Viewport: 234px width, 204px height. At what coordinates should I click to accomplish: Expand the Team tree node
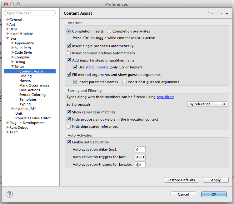pyautogui.click(x=7, y=132)
